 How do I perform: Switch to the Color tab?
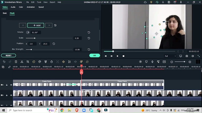pyautogui.click(x=21, y=7)
